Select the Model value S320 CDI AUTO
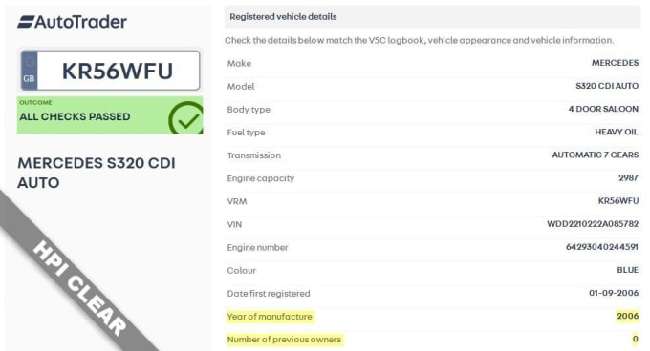 pos(607,86)
